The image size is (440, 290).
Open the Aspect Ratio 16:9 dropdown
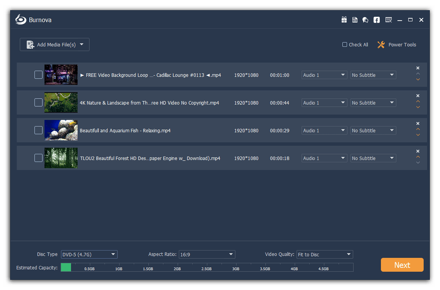(x=207, y=254)
